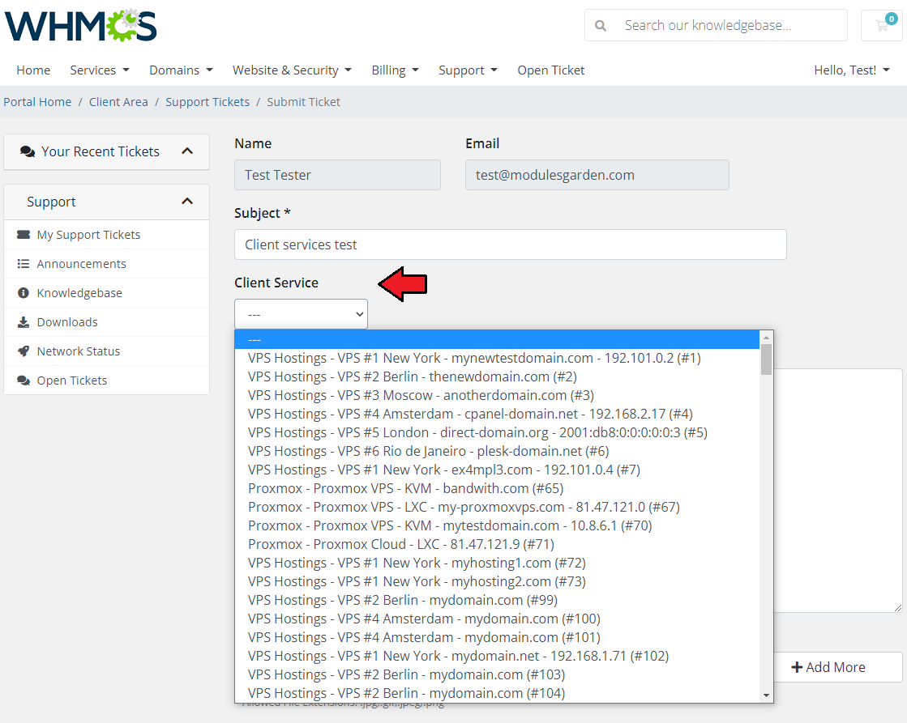Go to Home in navigation bar
Viewport: 907px width, 723px height.
point(33,70)
